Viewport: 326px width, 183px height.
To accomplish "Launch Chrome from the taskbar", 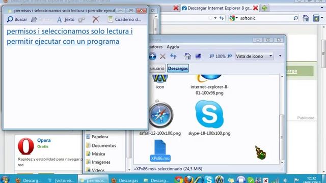I will tap(179, 179).
